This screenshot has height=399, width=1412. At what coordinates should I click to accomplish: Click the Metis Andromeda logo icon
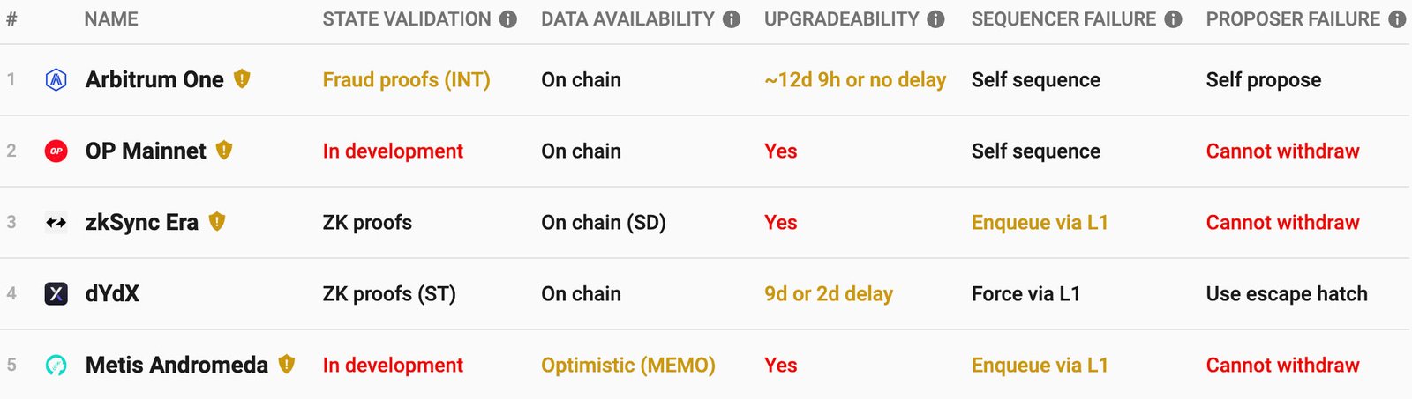pyautogui.click(x=56, y=366)
